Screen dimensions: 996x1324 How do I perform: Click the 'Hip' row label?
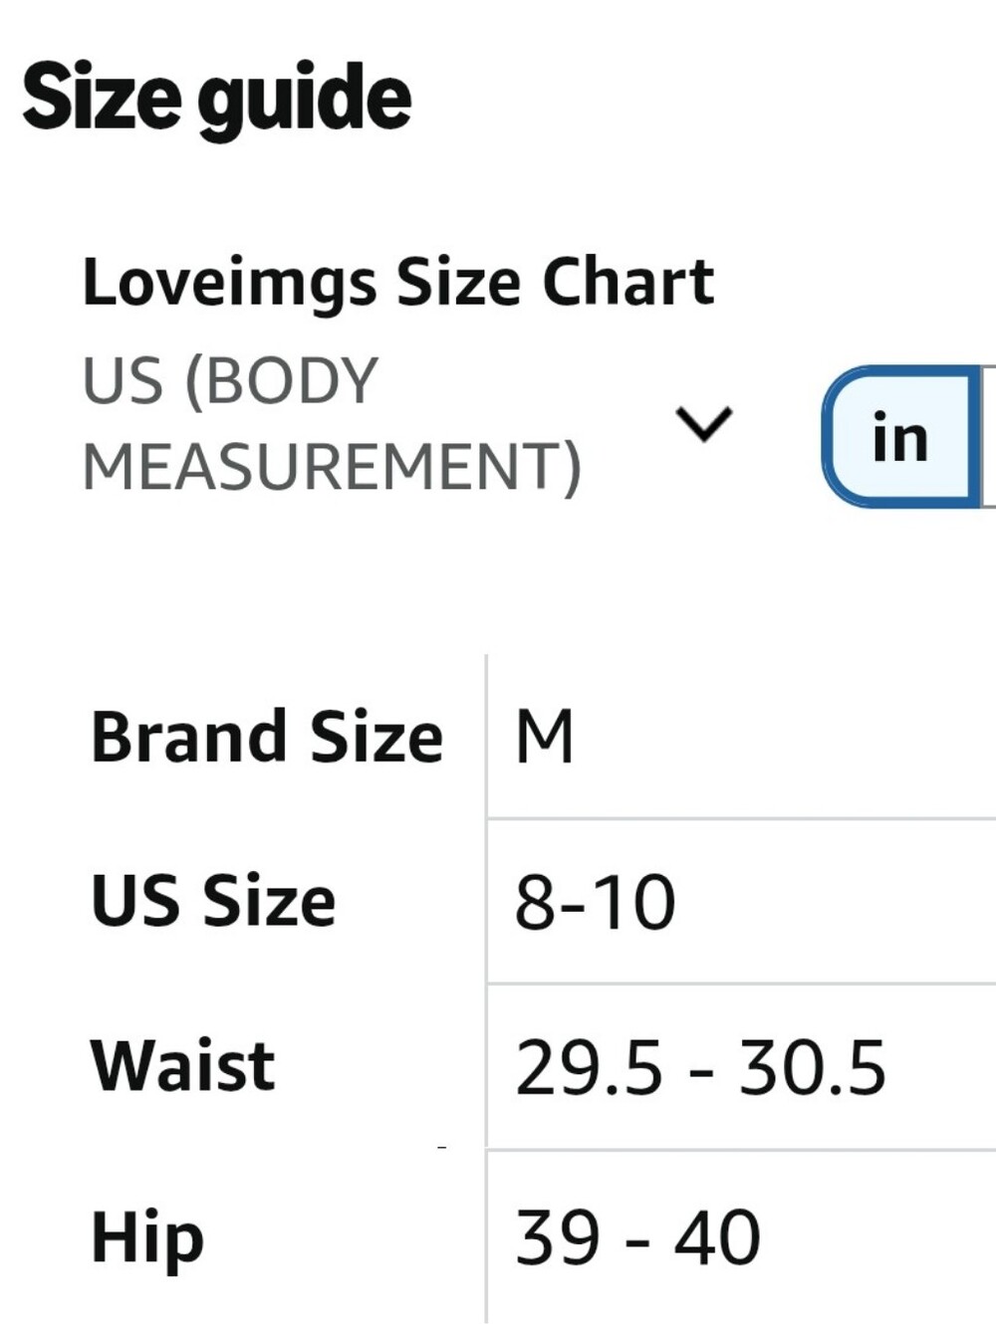pos(147,1237)
